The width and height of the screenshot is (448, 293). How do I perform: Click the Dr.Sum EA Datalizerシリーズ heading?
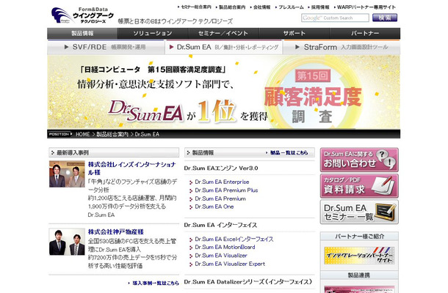[x=248, y=282]
